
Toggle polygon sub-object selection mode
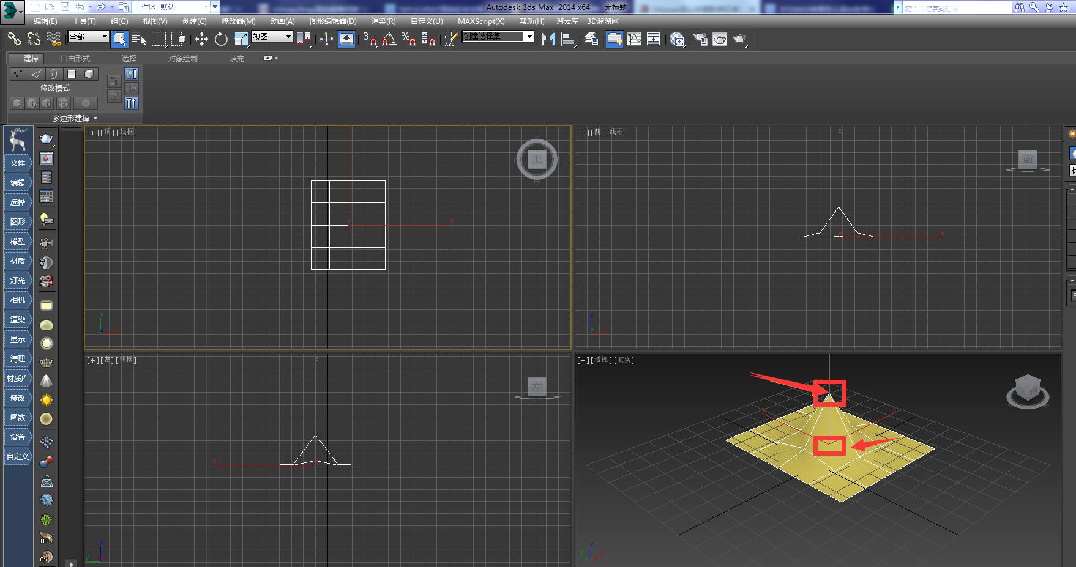tap(71, 74)
